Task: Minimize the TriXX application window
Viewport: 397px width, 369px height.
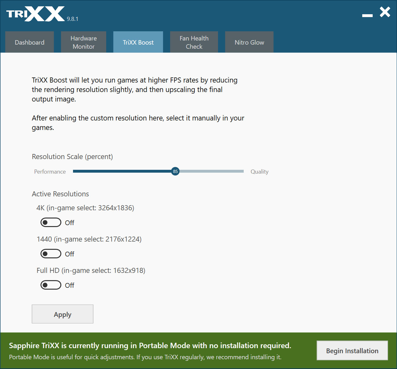Action: (x=367, y=15)
